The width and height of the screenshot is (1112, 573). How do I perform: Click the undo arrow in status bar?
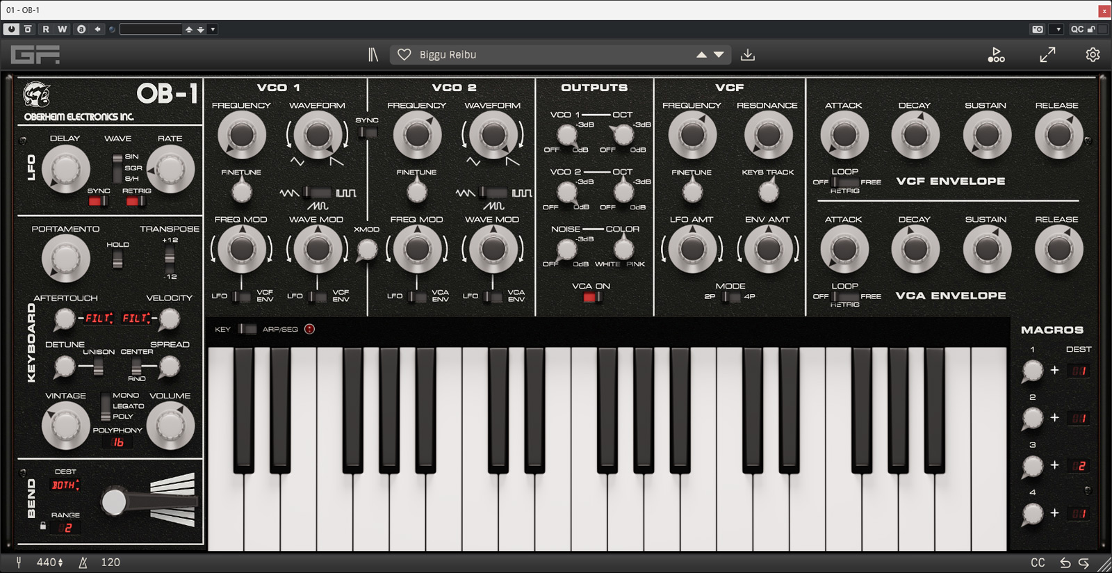(1065, 563)
